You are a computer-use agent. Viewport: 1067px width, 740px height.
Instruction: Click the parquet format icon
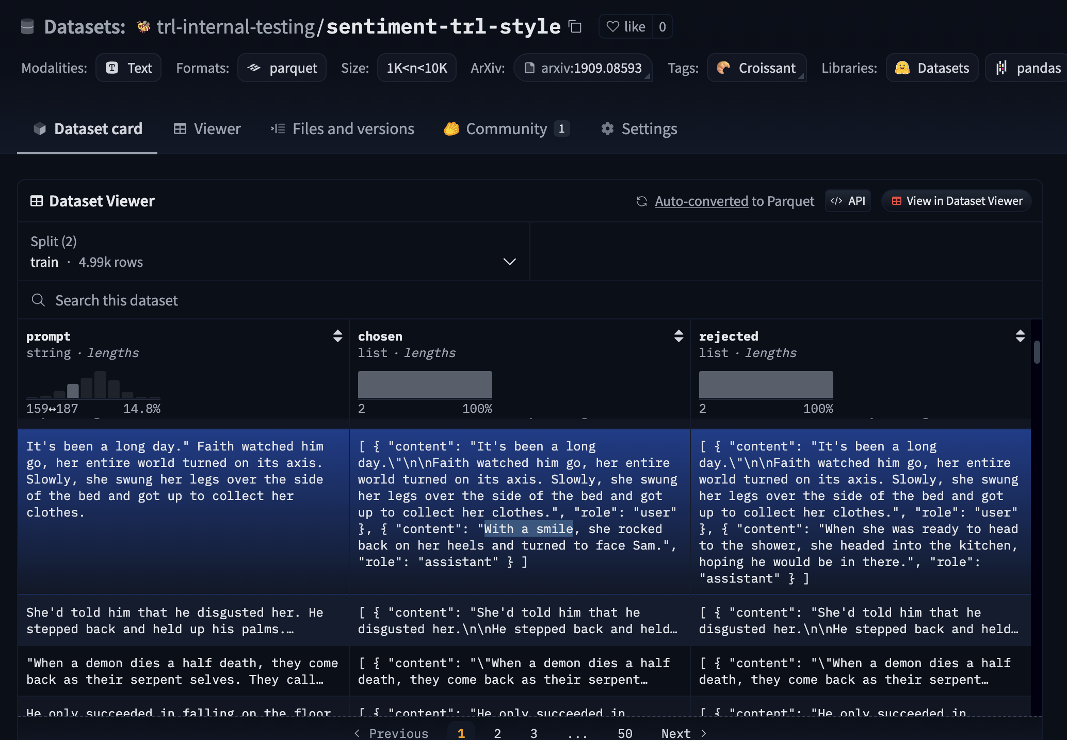pyautogui.click(x=254, y=68)
